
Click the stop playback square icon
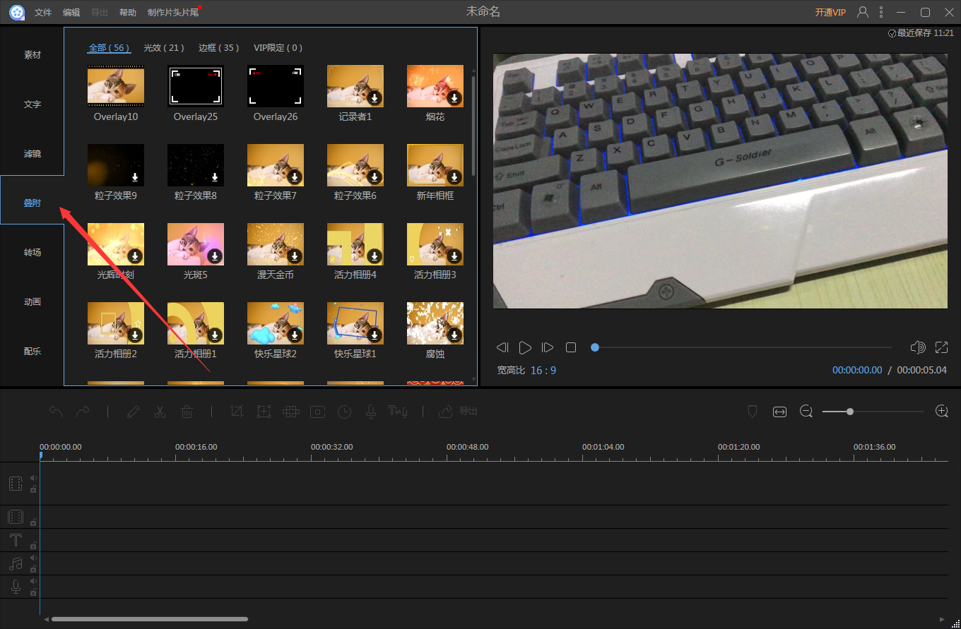point(571,347)
